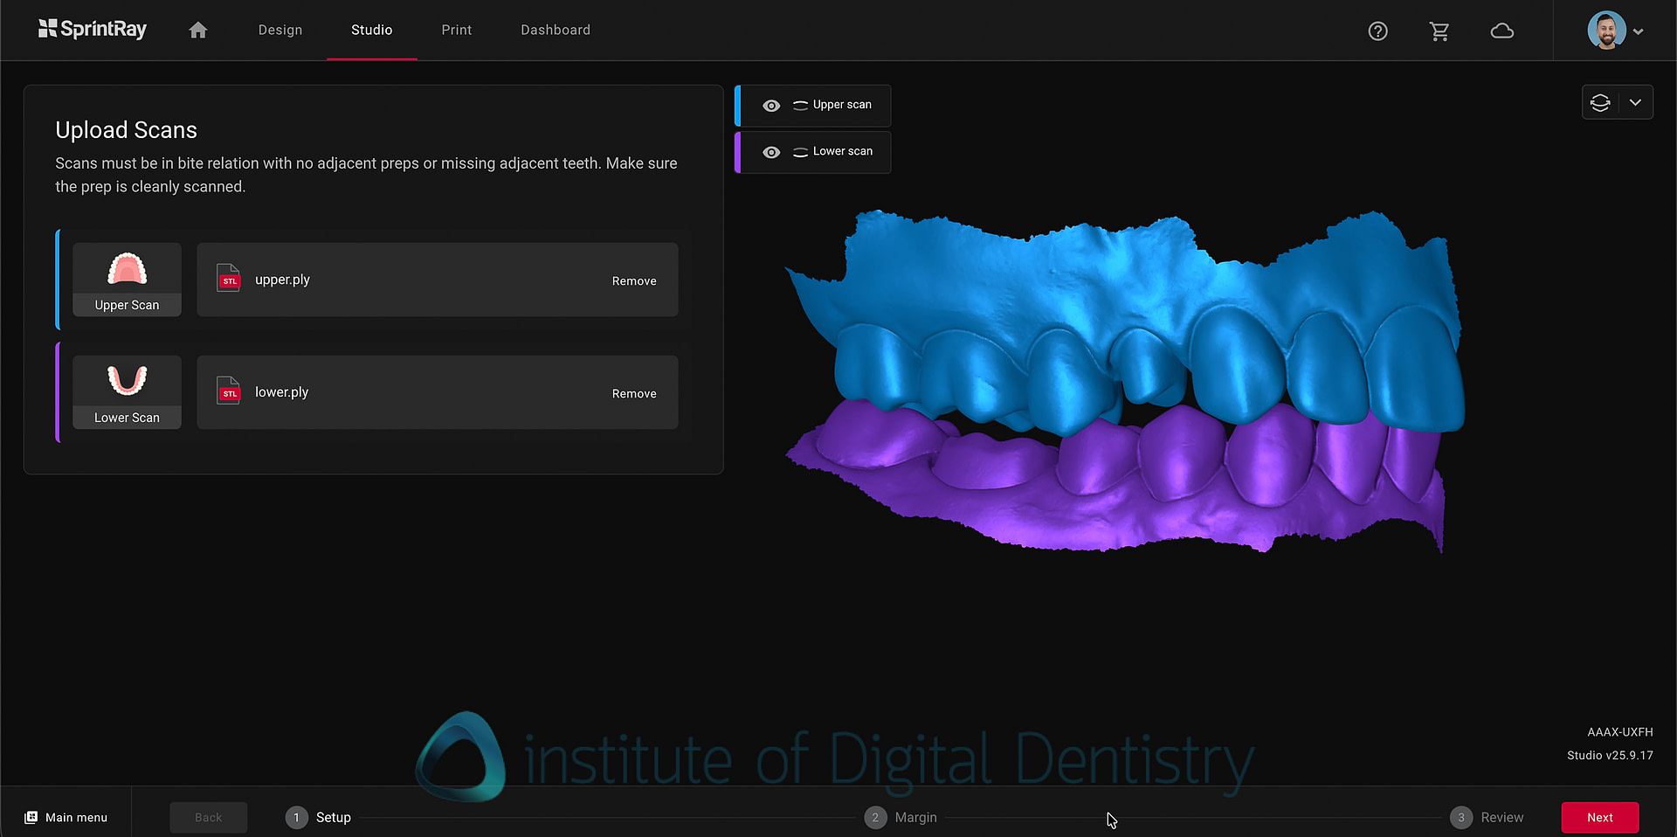This screenshot has width=1677, height=837.
Task: Select the Upper Scan arch thumbnail
Action: (127, 280)
